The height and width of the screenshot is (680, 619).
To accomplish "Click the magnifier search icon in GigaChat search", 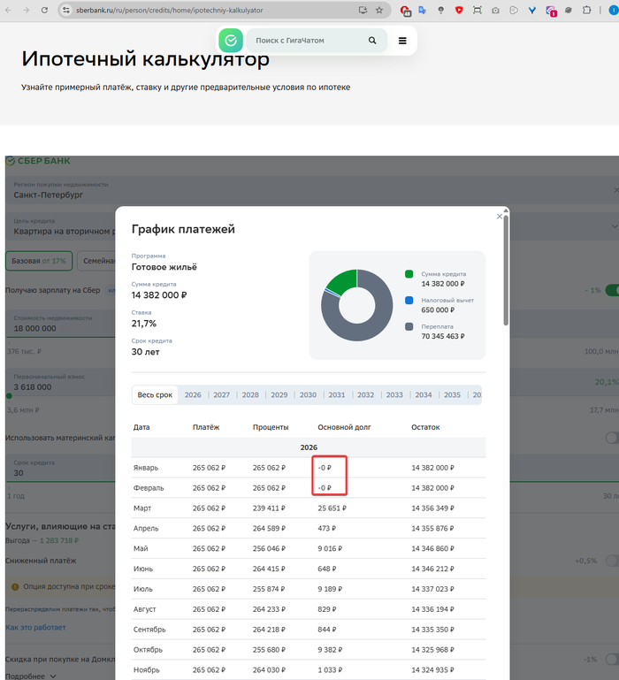I will (x=372, y=41).
